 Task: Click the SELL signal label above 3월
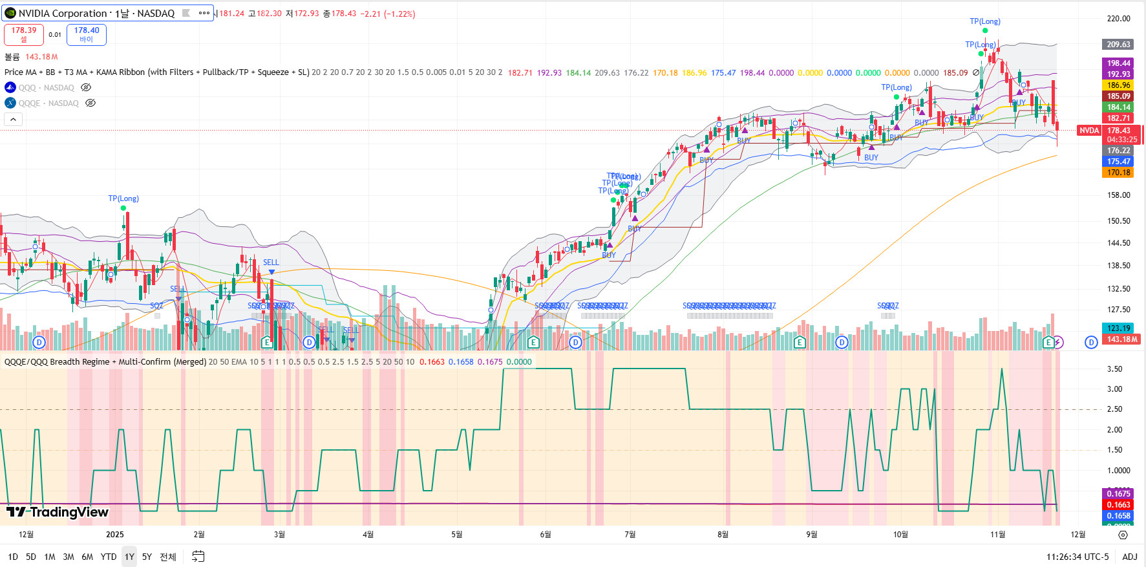pos(271,262)
